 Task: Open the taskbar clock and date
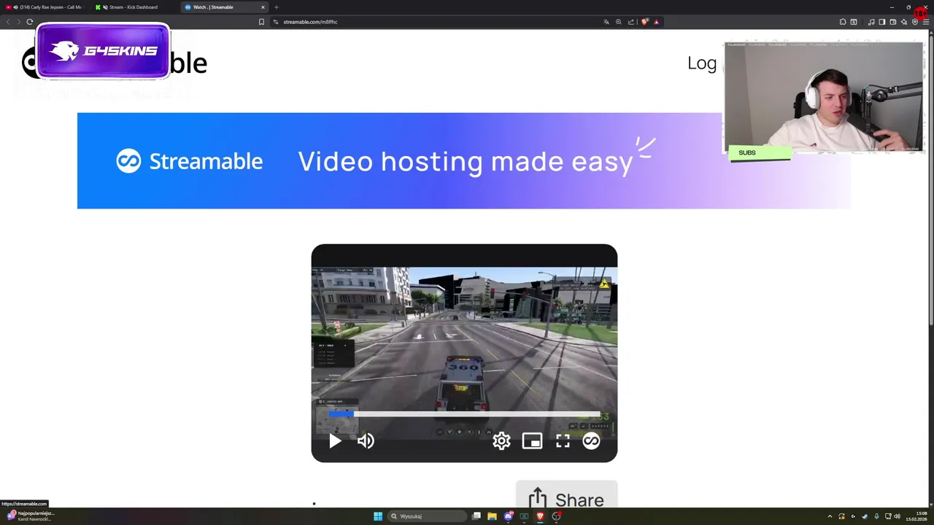(x=916, y=516)
